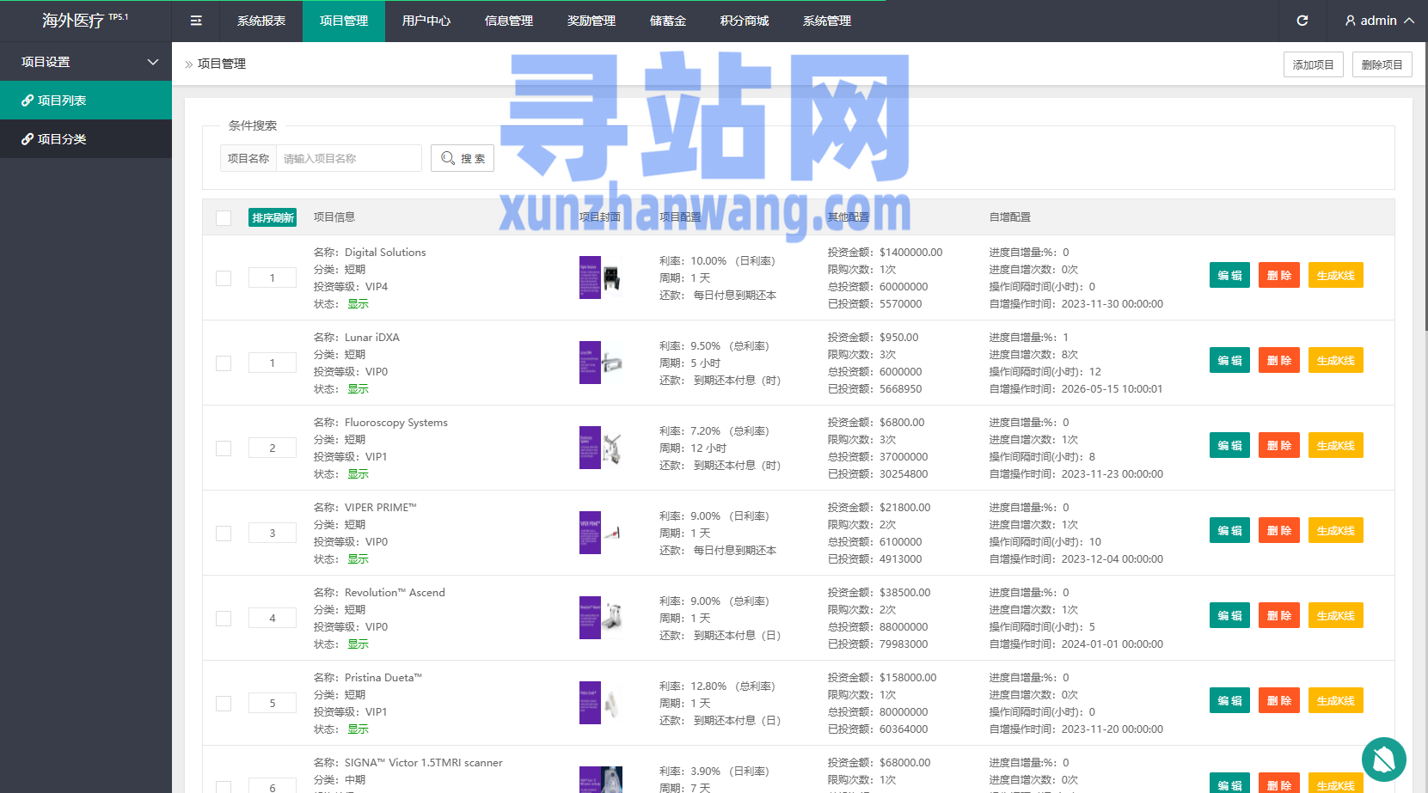The width and height of the screenshot is (1428, 793).
Task: Check the Digital Solutions row checkbox
Action: (224, 278)
